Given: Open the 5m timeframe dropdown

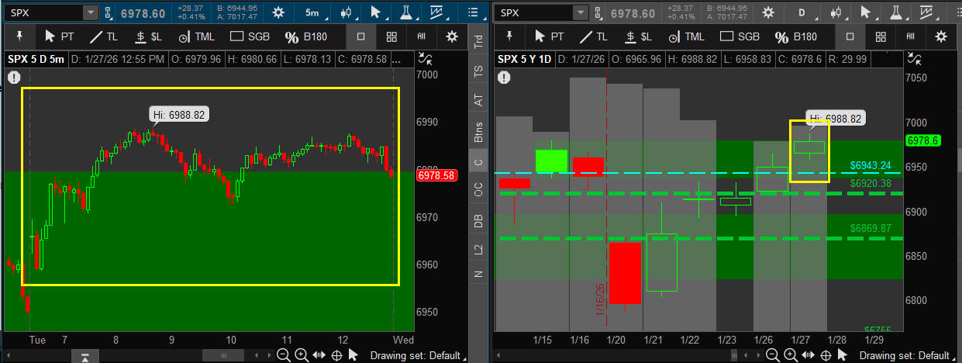Looking at the screenshot, I should click(x=315, y=12).
